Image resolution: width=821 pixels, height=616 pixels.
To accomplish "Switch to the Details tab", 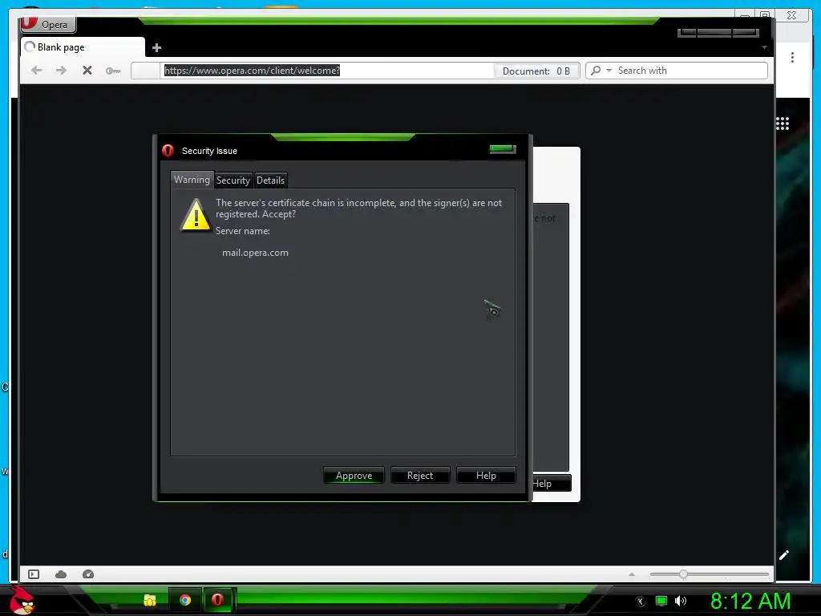I will coord(271,180).
